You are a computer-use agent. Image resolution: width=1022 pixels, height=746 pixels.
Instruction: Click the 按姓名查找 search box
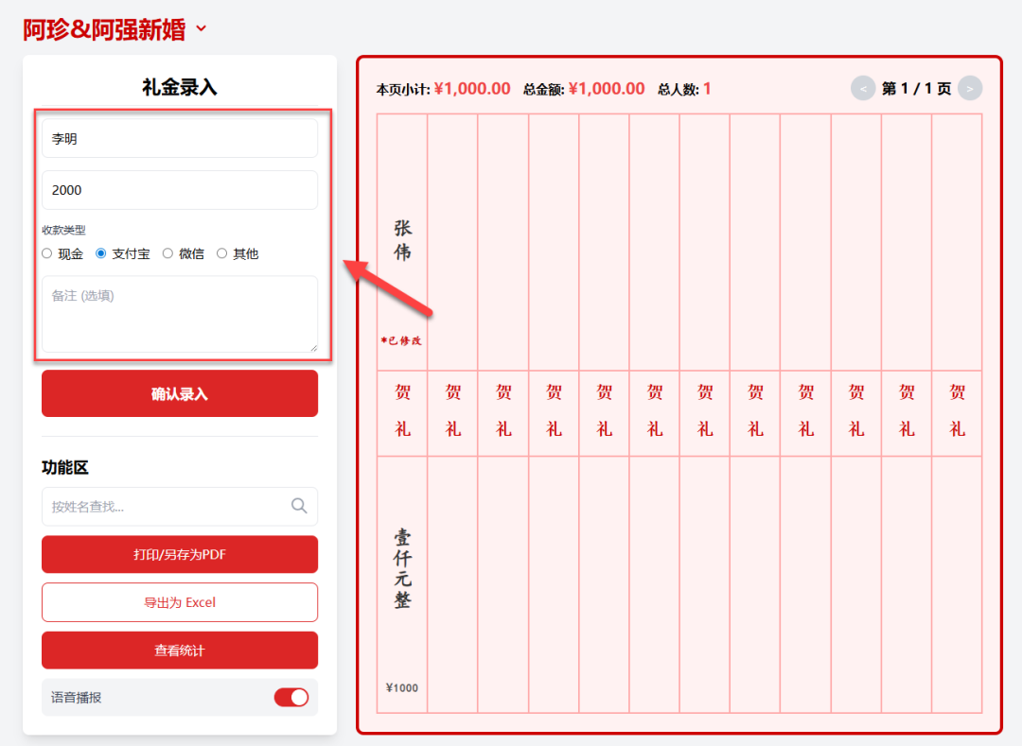tap(161, 507)
